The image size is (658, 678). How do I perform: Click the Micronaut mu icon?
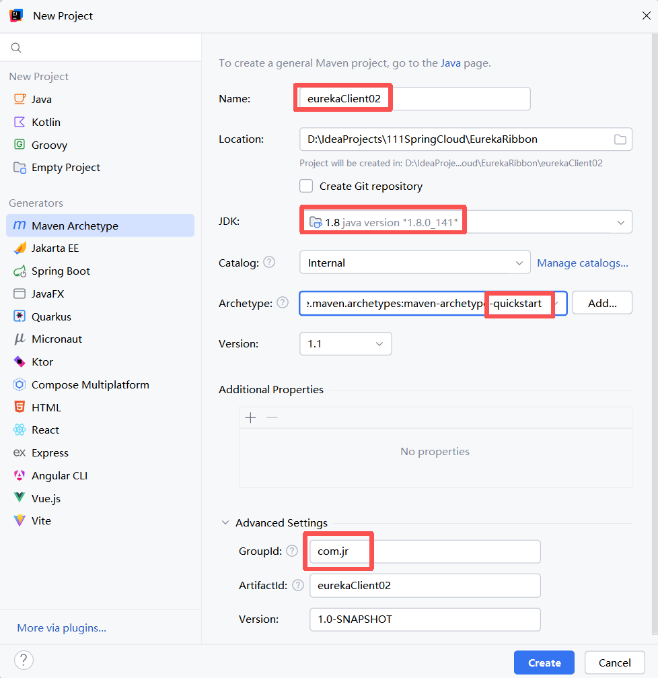[x=20, y=339]
